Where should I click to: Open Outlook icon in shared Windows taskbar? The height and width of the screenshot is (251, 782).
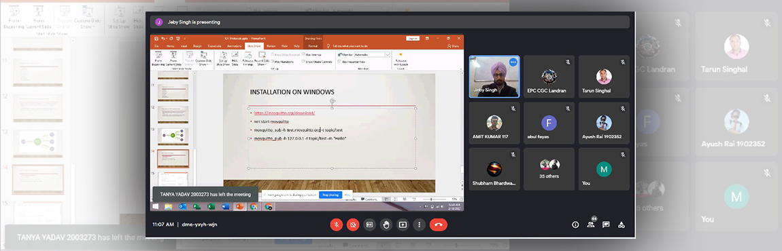pos(182,207)
